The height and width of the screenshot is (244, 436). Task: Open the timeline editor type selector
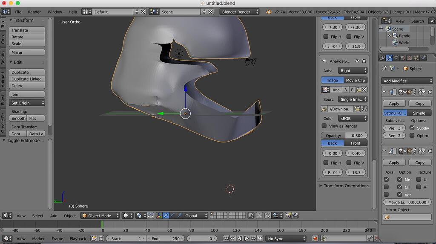(7, 238)
